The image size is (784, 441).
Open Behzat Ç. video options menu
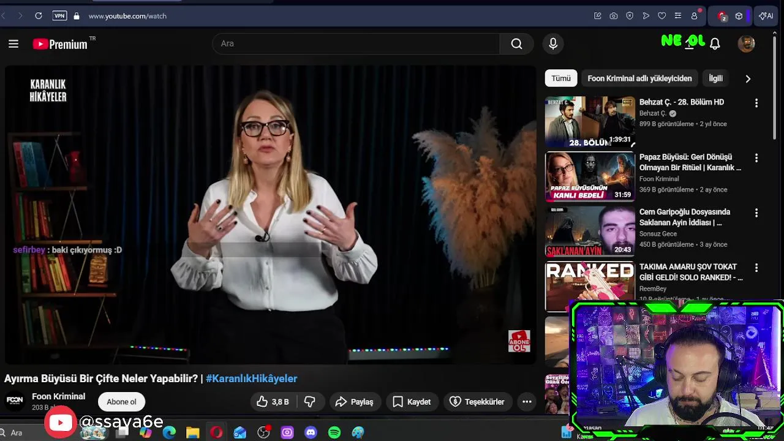[756, 103]
